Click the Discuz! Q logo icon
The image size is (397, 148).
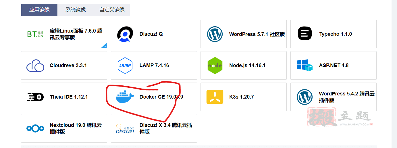pos(125,34)
